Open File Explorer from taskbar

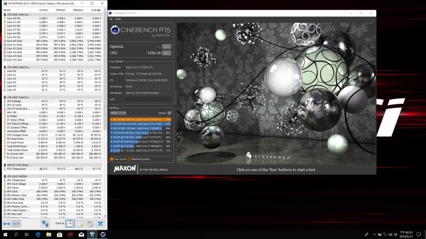click(49, 234)
